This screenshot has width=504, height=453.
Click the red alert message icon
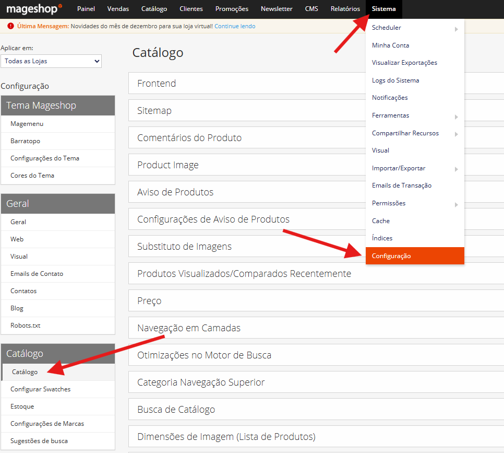pos(11,26)
